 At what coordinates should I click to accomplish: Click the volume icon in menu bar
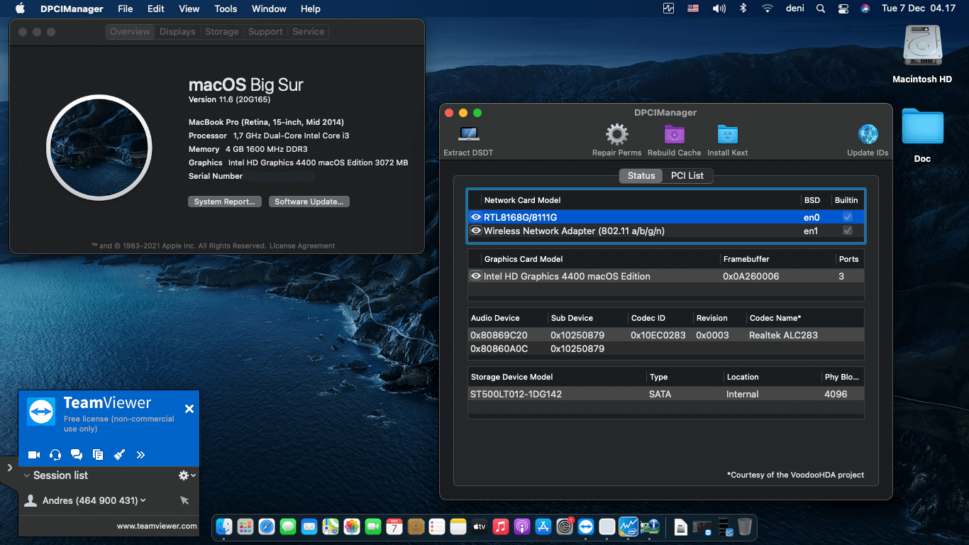(719, 9)
